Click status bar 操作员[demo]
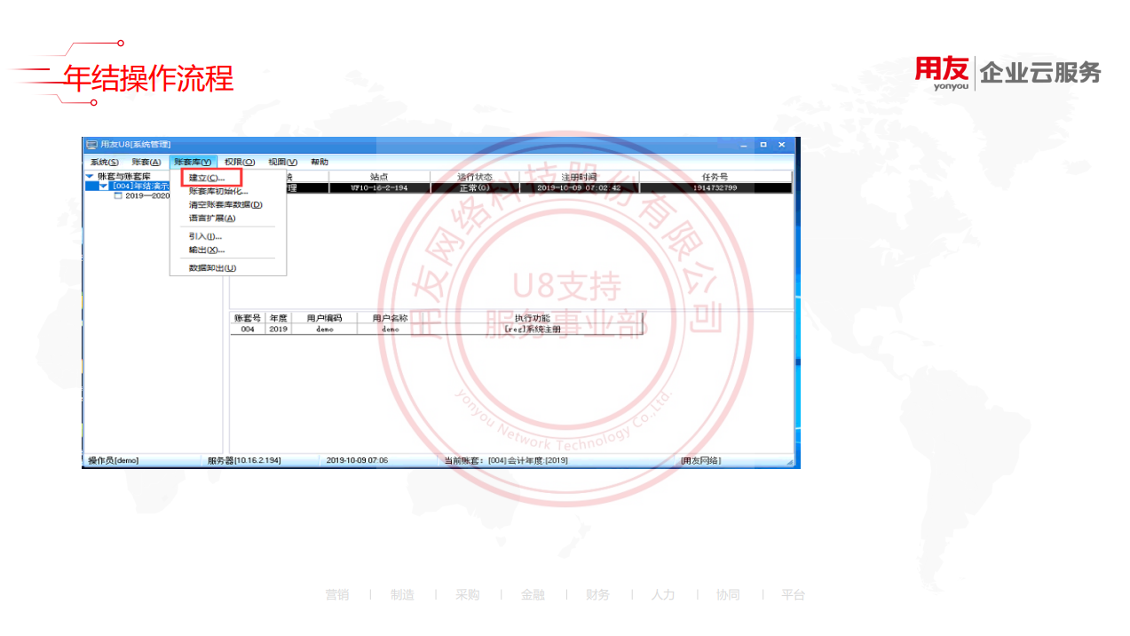This screenshot has height=636, width=1130. click(113, 460)
